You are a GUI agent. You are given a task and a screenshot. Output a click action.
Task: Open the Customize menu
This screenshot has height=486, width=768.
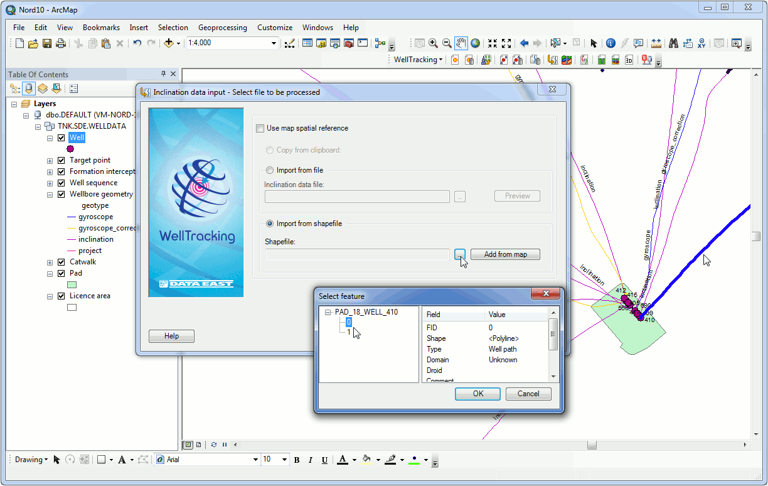(275, 28)
